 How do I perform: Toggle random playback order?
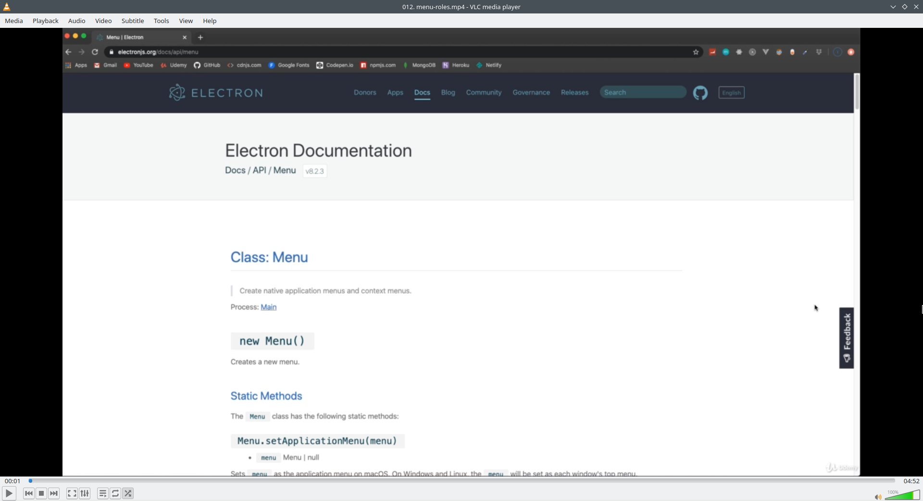[x=128, y=493]
